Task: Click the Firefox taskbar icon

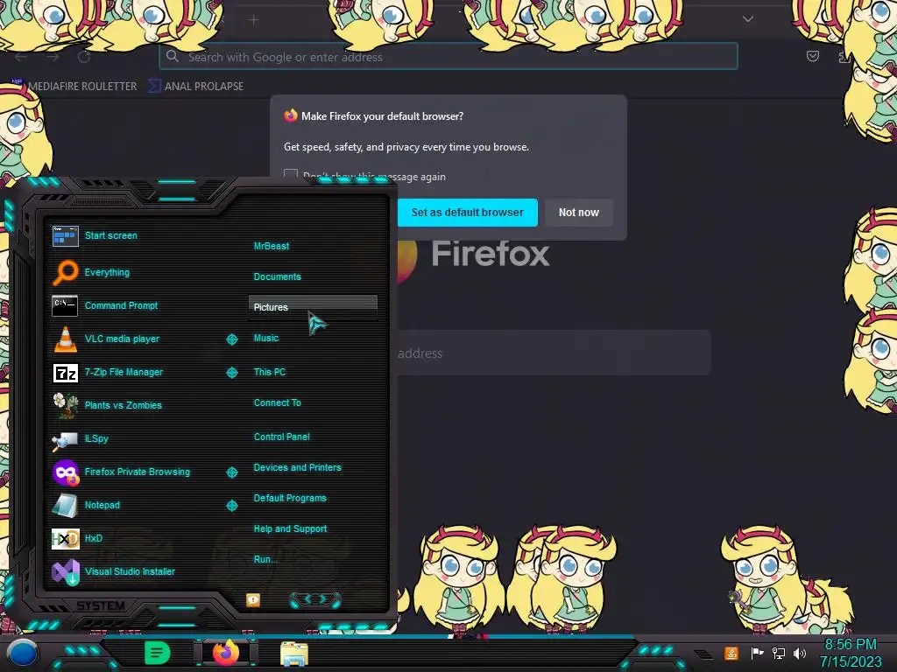Action: [x=225, y=653]
